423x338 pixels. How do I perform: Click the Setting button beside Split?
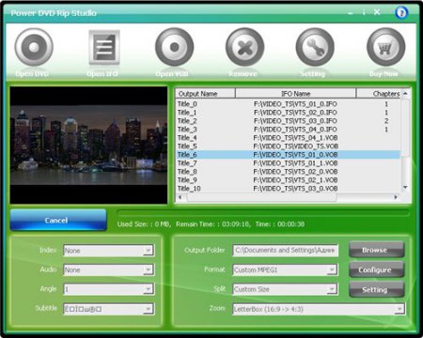(376, 289)
